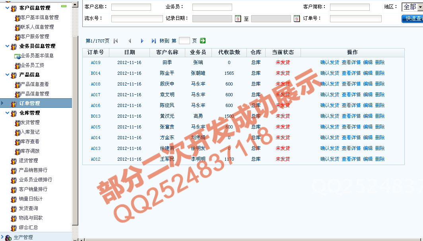Go to next page arrow
Viewport: 423px width, 241px height.
click(142, 41)
